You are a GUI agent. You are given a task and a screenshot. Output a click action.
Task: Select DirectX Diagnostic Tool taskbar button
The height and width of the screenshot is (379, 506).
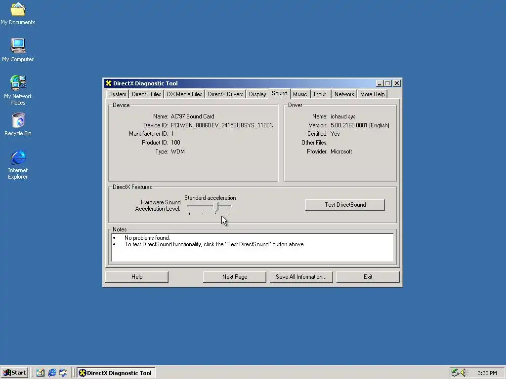(116, 373)
